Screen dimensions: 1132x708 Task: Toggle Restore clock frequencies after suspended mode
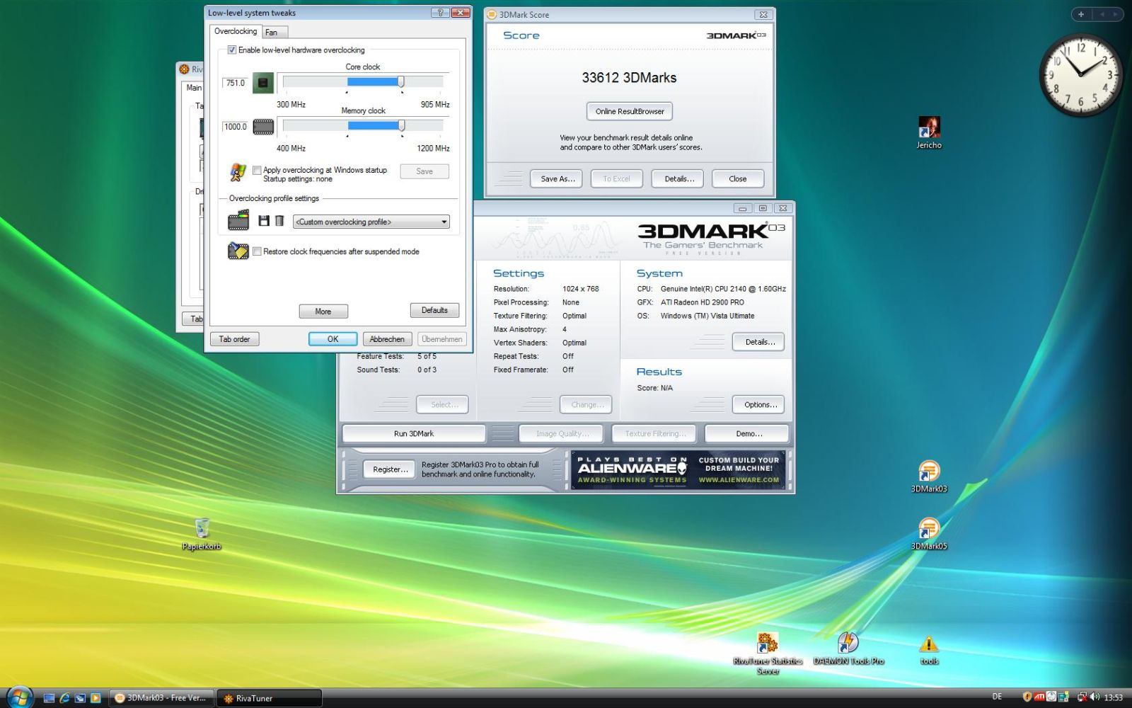(257, 251)
